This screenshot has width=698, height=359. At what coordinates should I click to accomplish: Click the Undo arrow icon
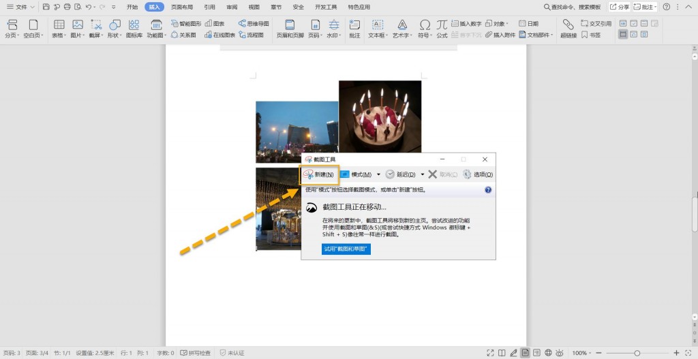pyautogui.click(x=89, y=7)
